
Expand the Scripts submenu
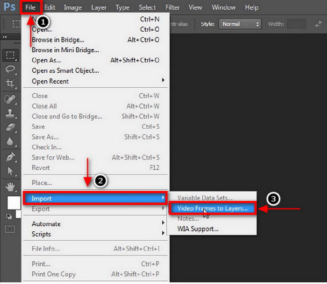95,234
